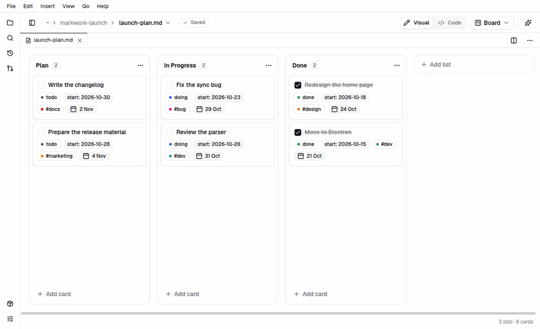
Task: Expand the launch-plan.md breadcrumb dropdown
Action: coord(168,23)
